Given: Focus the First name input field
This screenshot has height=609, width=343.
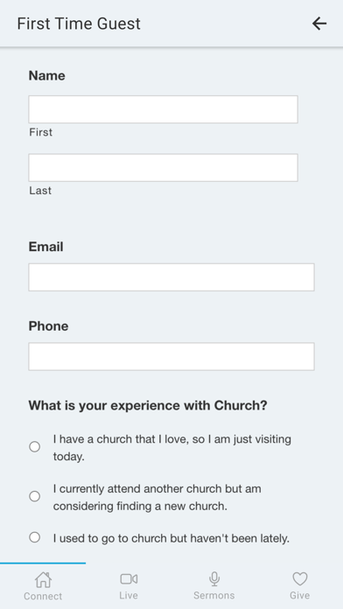Looking at the screenshot, I should (x=163, y=109).
